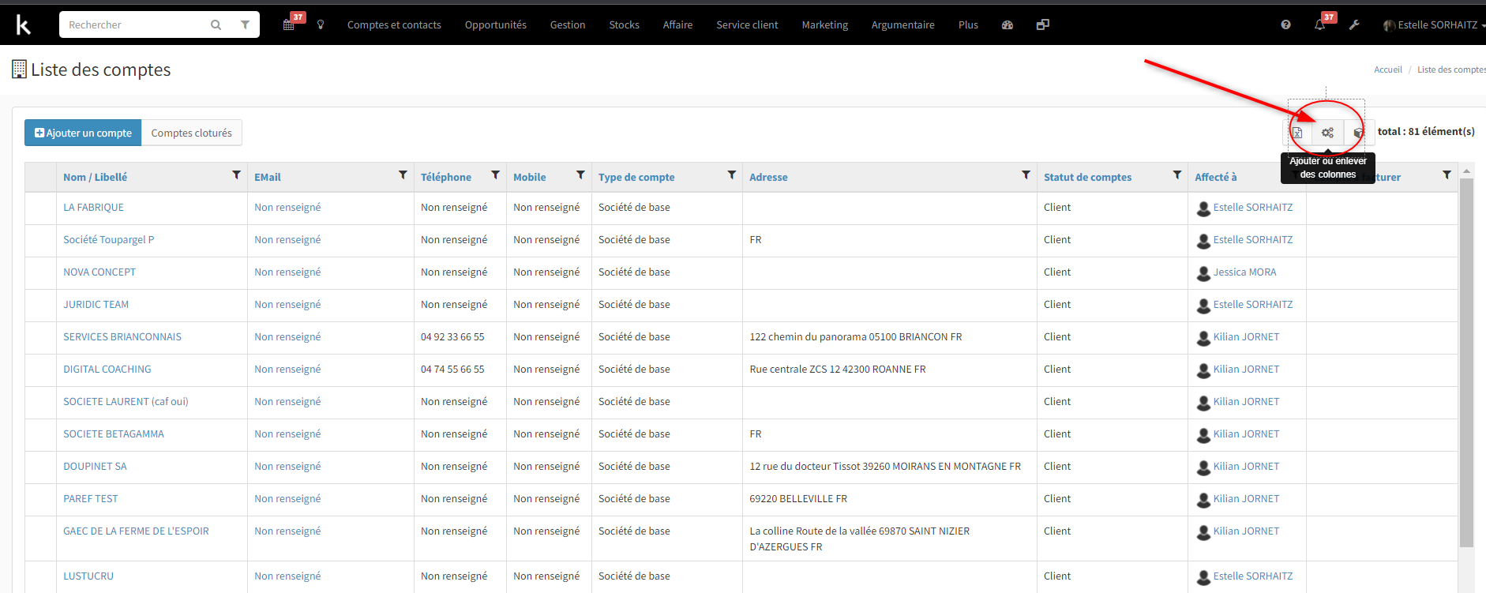
Task: Sort by the Type de compte header
Action: (636, 177)
